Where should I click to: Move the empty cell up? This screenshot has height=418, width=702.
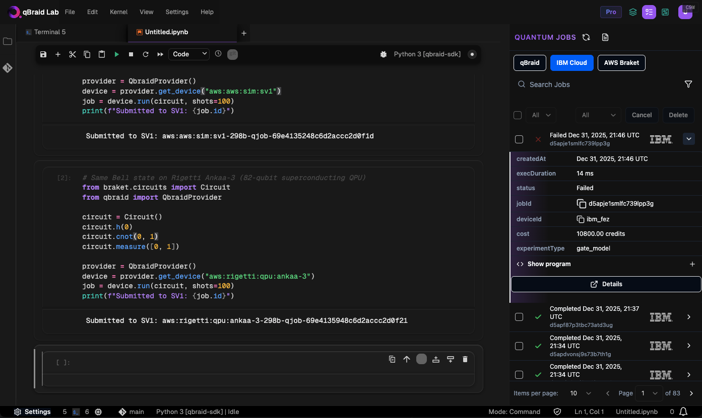coord(407,359)
